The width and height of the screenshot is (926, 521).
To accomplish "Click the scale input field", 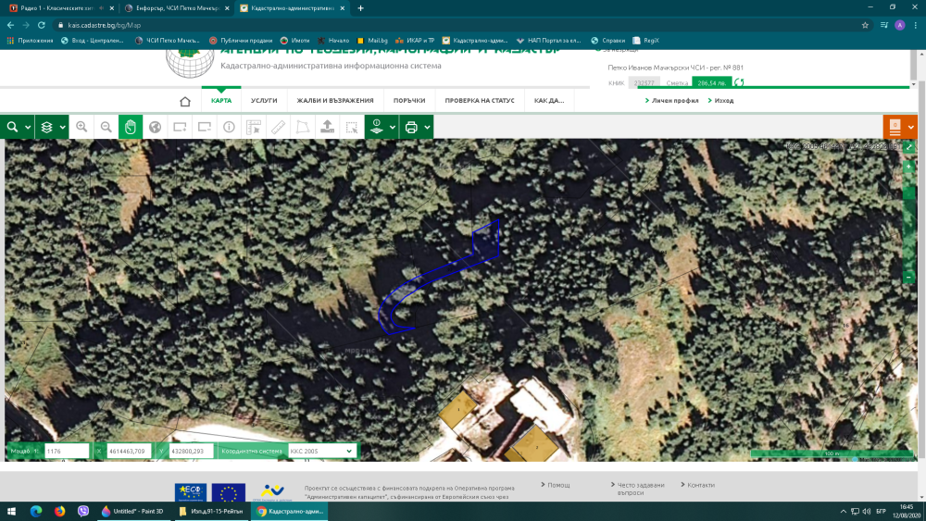I will coord(66,451).
